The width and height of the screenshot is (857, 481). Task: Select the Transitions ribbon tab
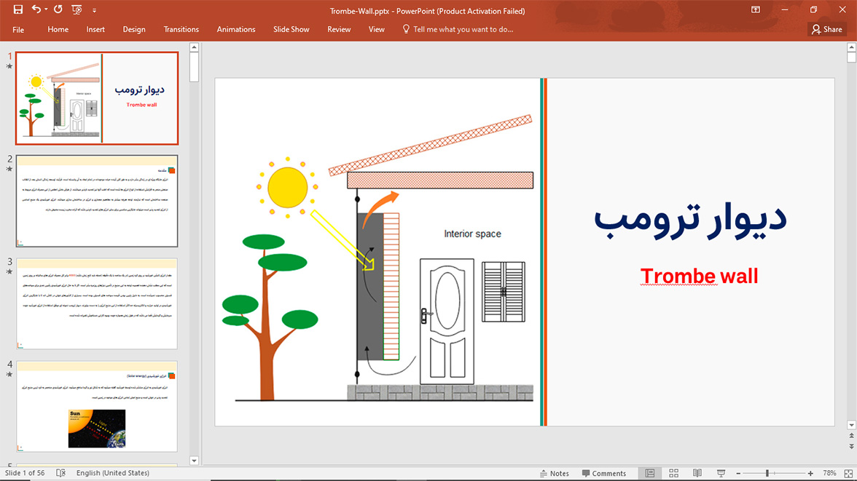point(181,30)
